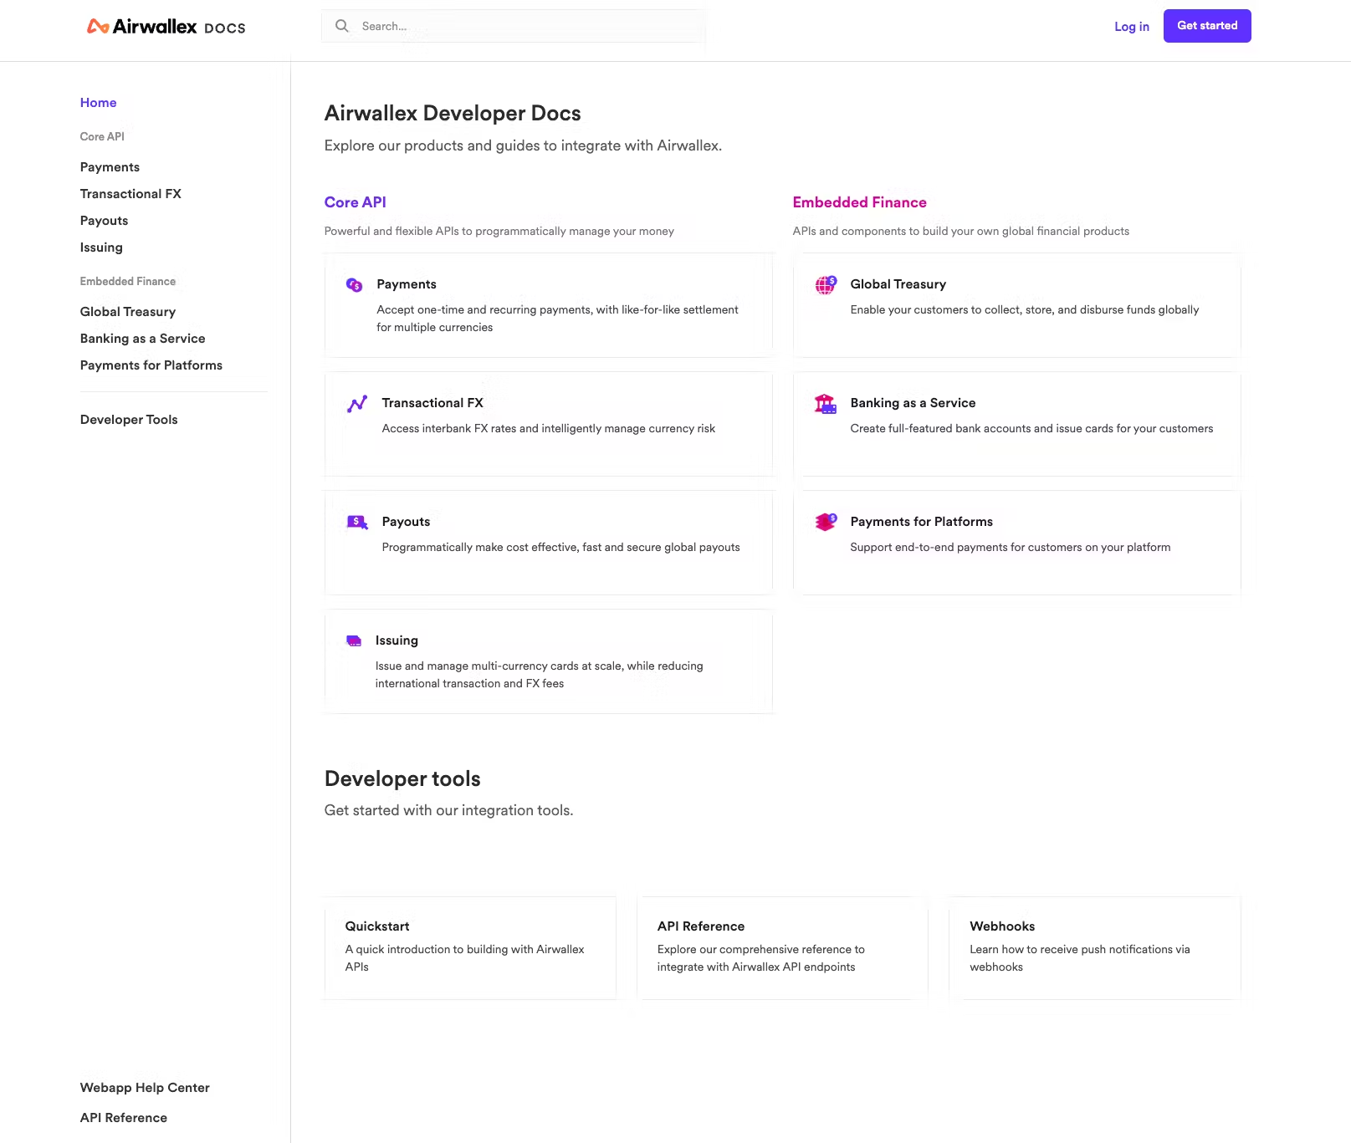Focus the Search input field
This screenshot has width=1351, height=1143.
tap(527, 27)
